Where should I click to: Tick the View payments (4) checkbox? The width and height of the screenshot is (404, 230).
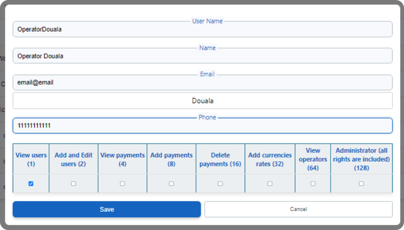point(122,184)
